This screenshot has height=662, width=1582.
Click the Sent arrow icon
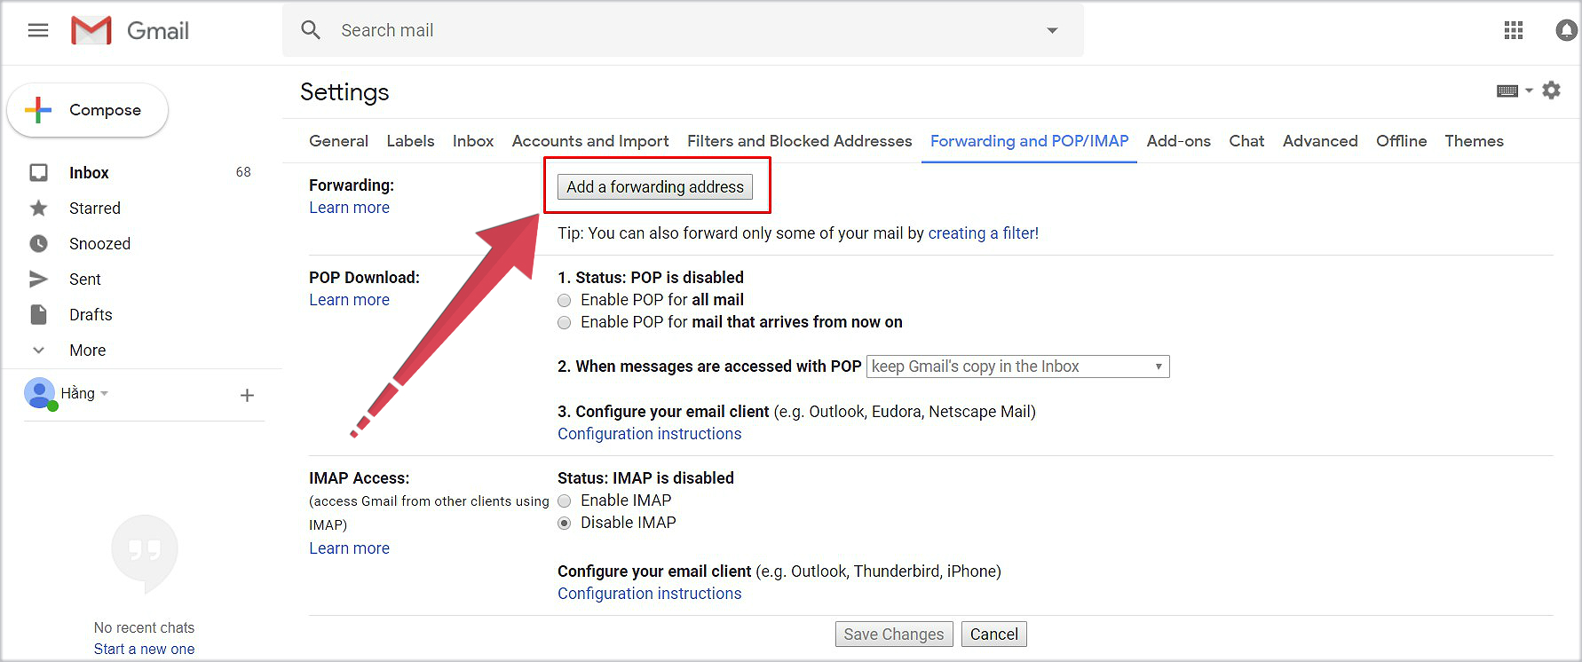coord(39,280)
